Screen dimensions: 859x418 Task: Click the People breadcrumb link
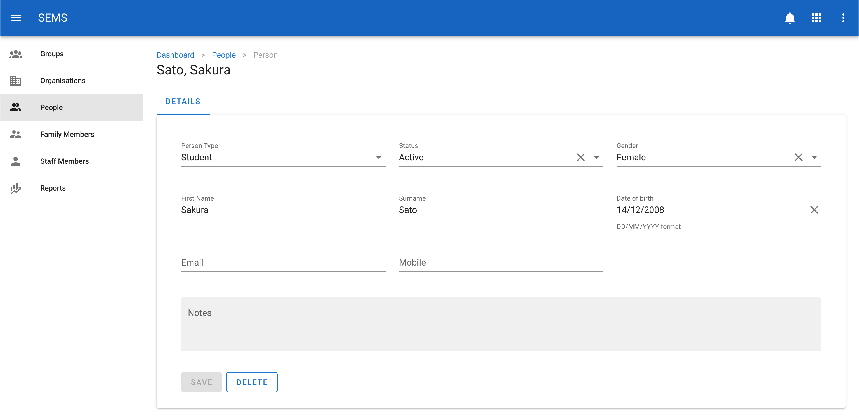point(223,55)
